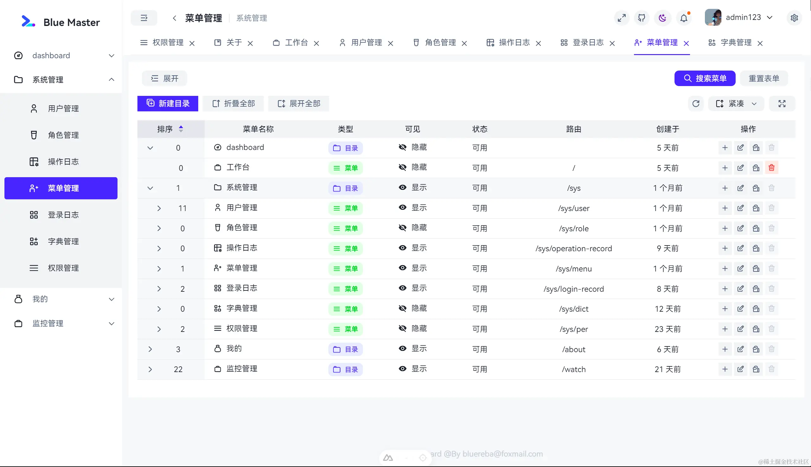Open the 紧凑 density dropdown
Viewport: 811px width, 467px height.
coord(736,103)
